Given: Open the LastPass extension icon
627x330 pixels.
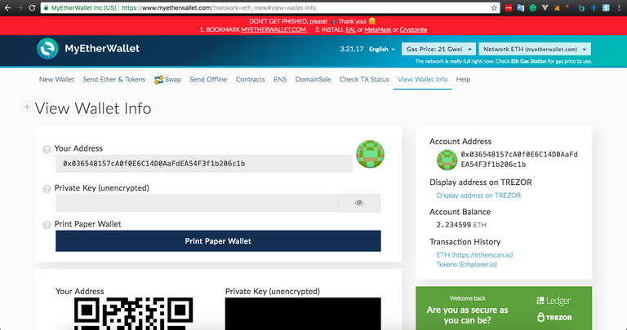Looking at the screenshot, I should pos(509,7).
